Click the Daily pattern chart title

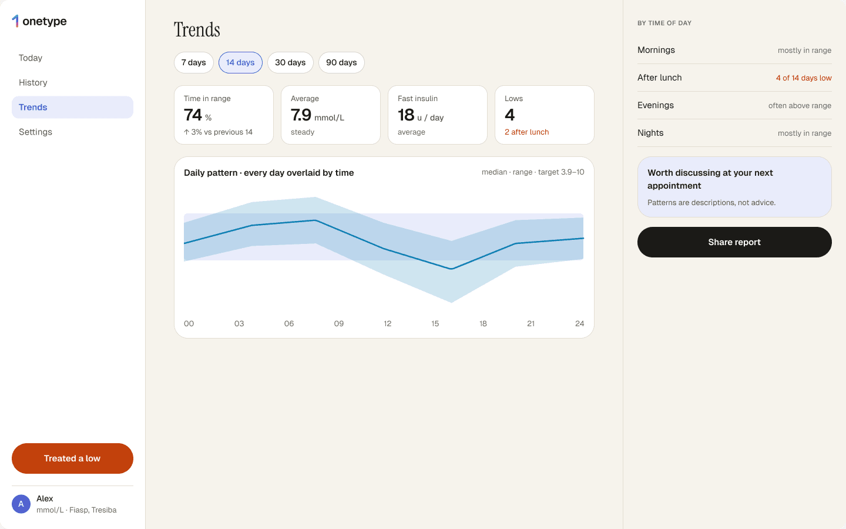coord(269,173)
